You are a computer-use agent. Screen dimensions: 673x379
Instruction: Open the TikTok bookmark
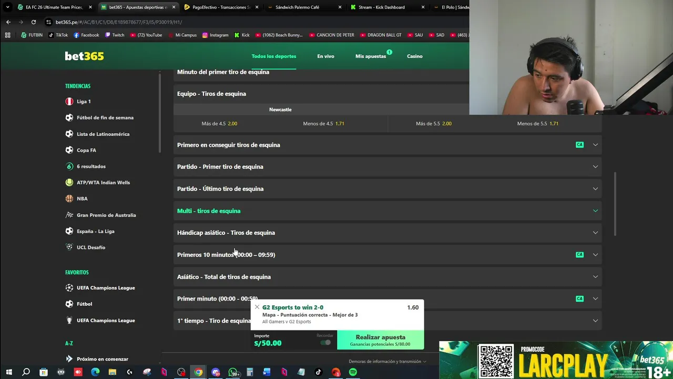58,35
